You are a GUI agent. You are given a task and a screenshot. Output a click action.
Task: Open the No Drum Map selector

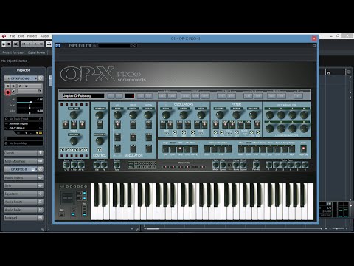[x=24, y=143]
